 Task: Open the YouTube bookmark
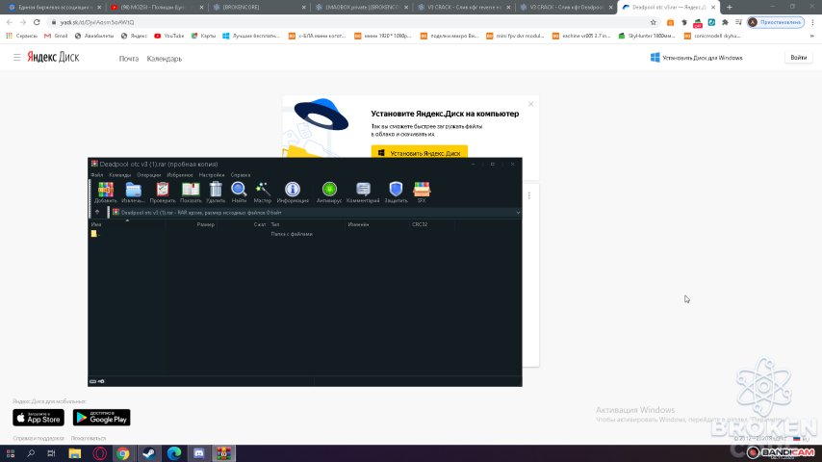tap(168, 36)
